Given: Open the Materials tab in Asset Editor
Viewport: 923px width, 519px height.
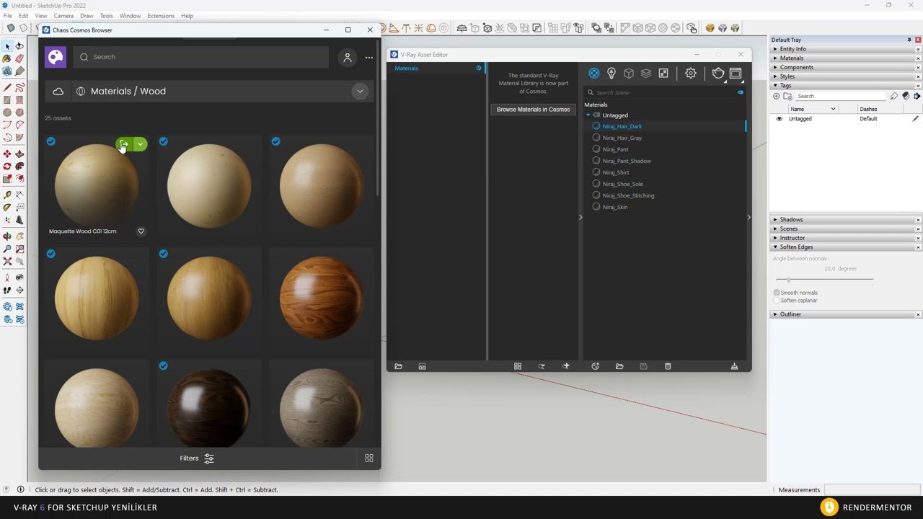Looking at the screenshot, I should click(x=594, y=73).
